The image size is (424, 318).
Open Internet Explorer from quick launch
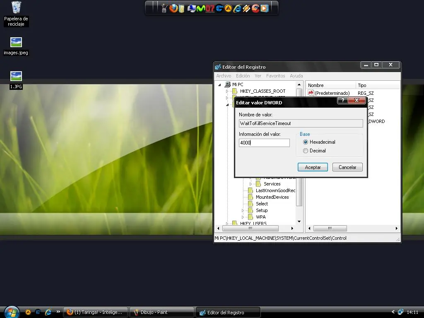pyautogui.click(x=48, y=312)
